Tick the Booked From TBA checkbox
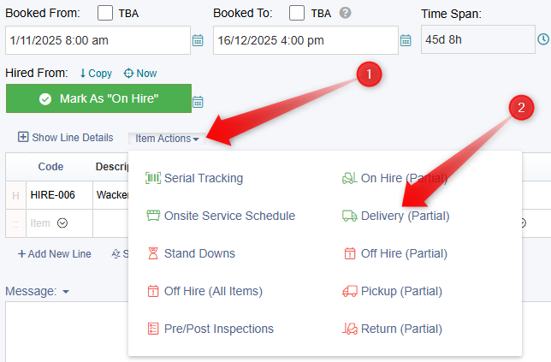 [105, 13]
